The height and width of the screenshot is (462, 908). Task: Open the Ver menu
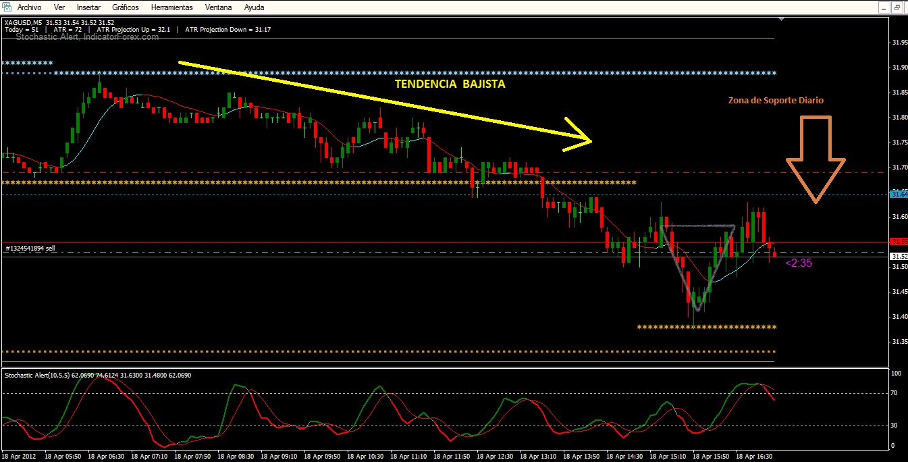click(x=59, y=7)
